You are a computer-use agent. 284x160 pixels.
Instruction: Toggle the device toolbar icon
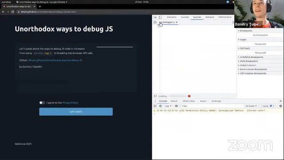click(160, 17)
